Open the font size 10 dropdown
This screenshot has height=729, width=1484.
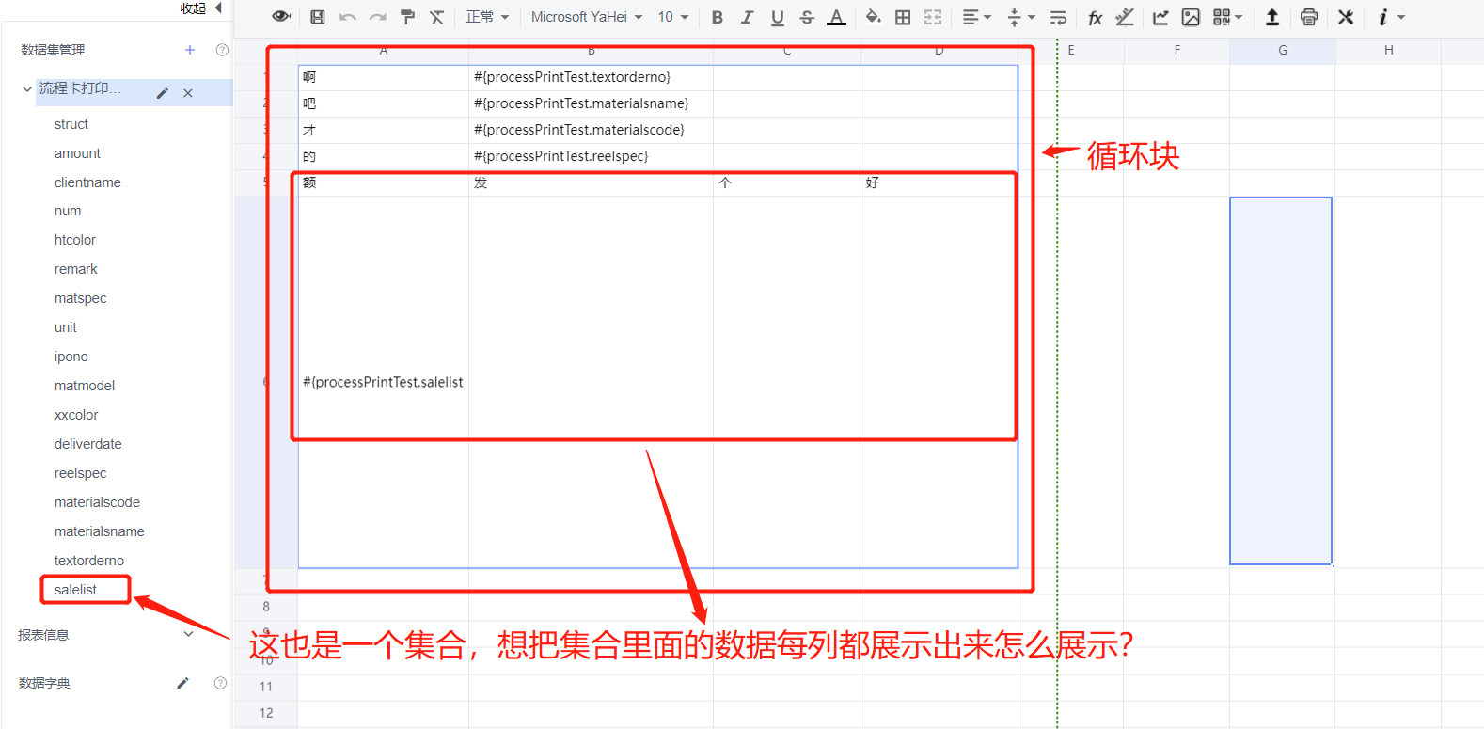[x=673, y=17]
